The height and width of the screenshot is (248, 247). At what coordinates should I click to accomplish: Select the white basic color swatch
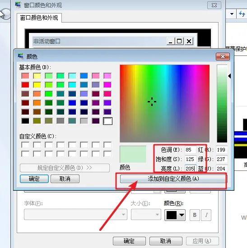click(107, 121)
